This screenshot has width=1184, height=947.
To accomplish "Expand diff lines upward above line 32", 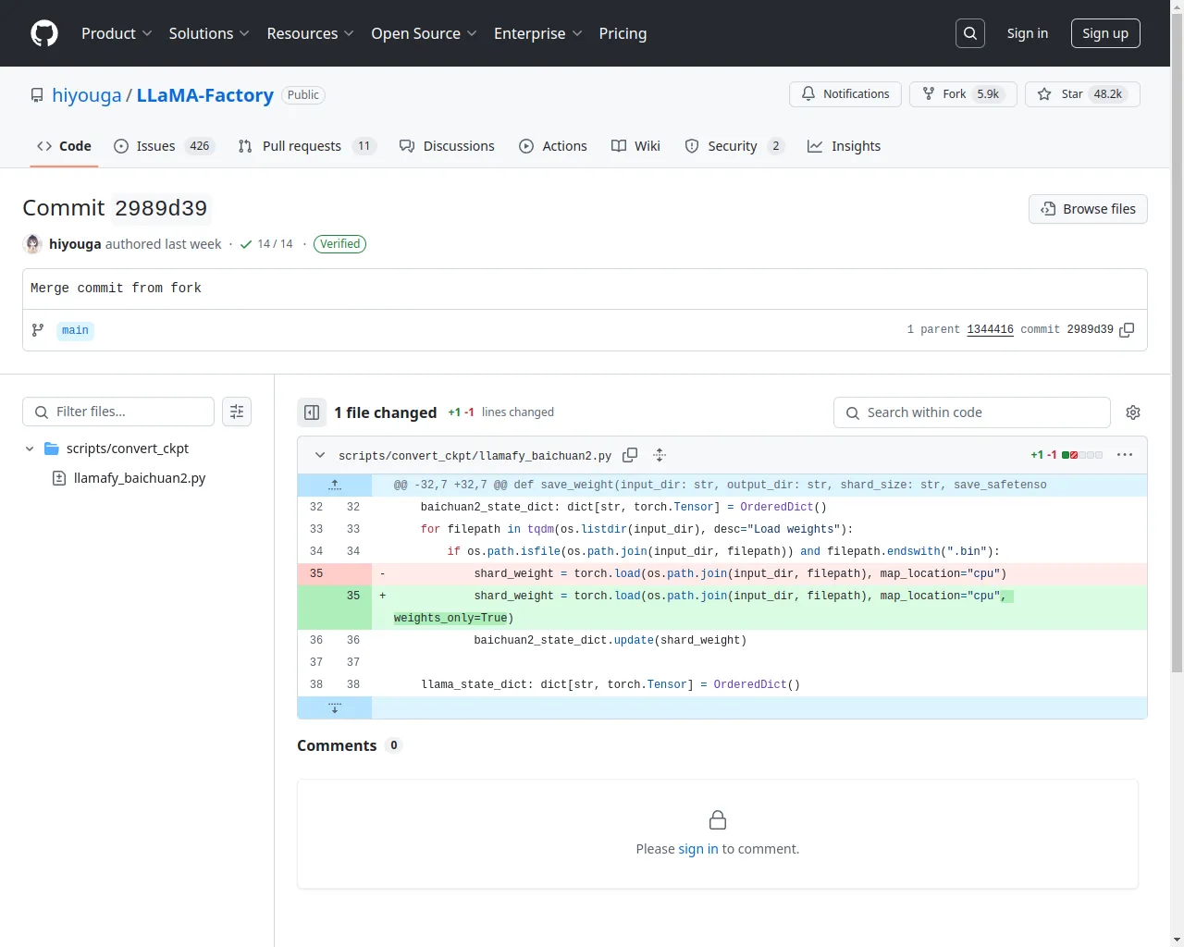I will [x=335, y=485].
